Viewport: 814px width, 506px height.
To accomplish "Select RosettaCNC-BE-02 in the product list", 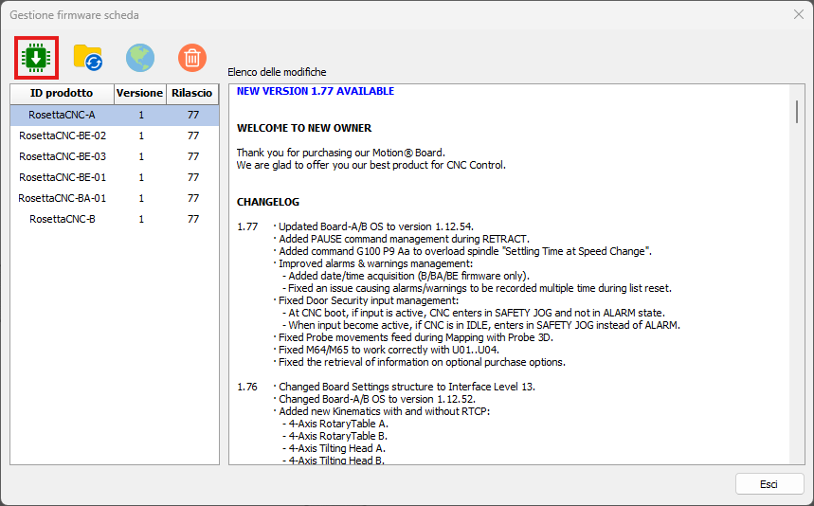I will pos(63,136).
